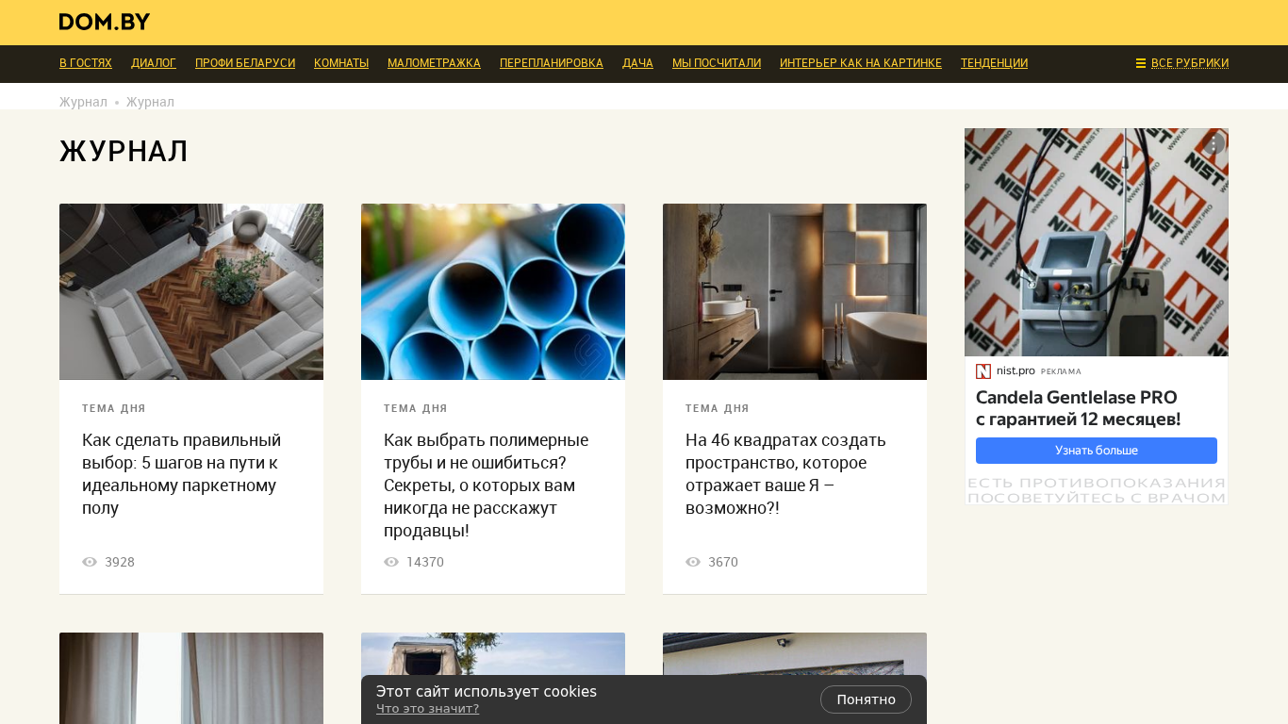
Task: Select Профи Беларуси in the navigation
Action: pyautogui.click(x=245, y=63)
